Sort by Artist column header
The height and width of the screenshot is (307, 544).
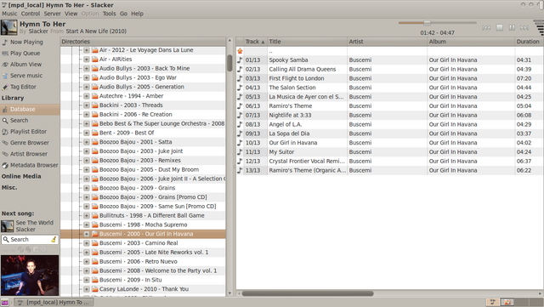point(388,42)
